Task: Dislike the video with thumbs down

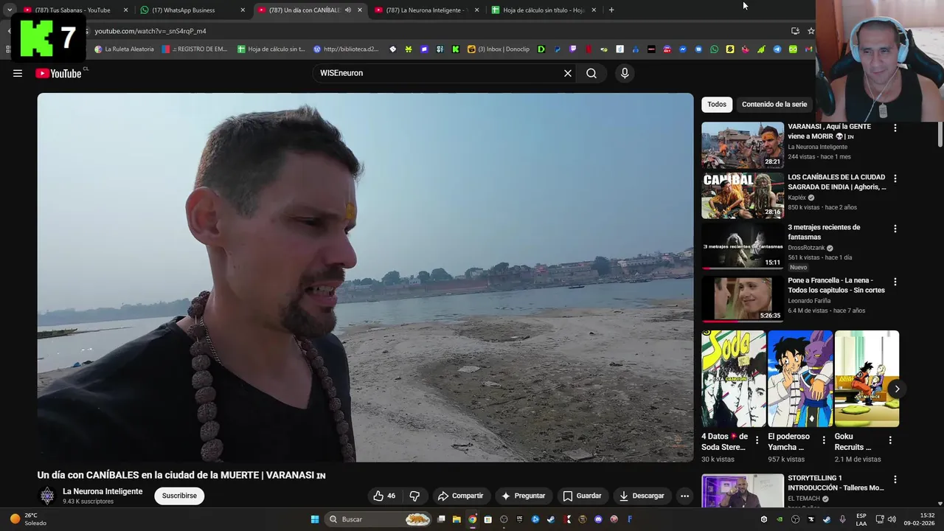Action: [414, 496]
